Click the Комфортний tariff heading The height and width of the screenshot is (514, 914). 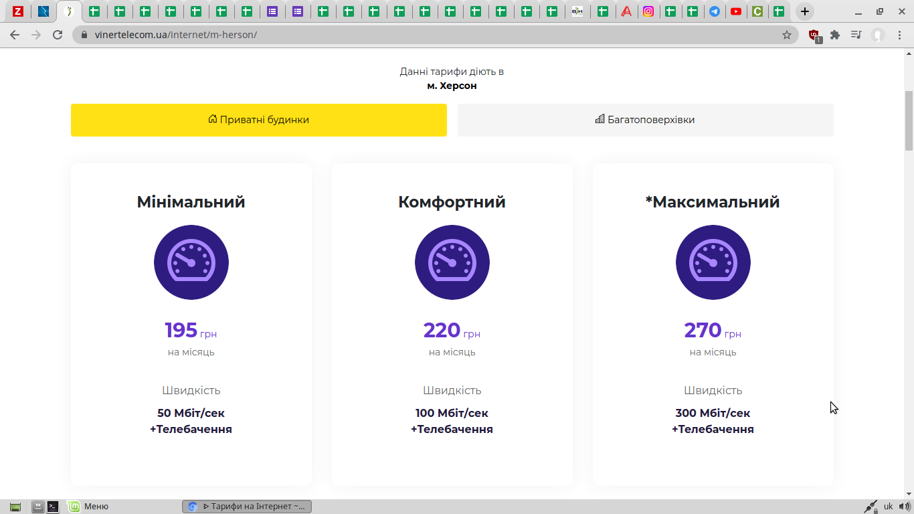point(452,202)
